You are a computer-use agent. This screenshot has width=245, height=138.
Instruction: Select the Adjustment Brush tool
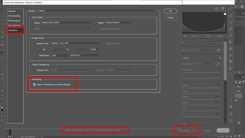[231, 36]
